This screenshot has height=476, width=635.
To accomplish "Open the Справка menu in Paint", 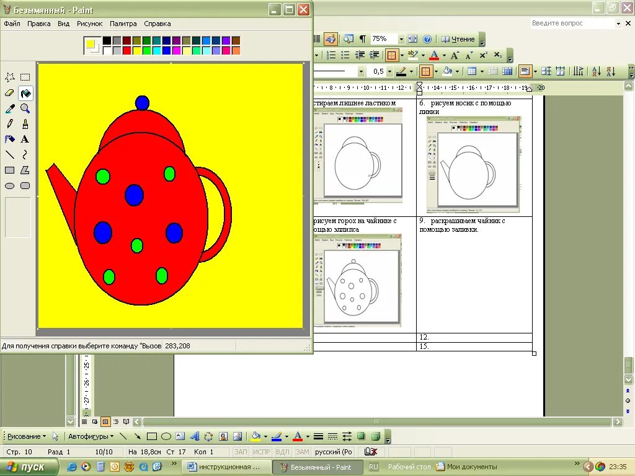I will click(158, 24).
